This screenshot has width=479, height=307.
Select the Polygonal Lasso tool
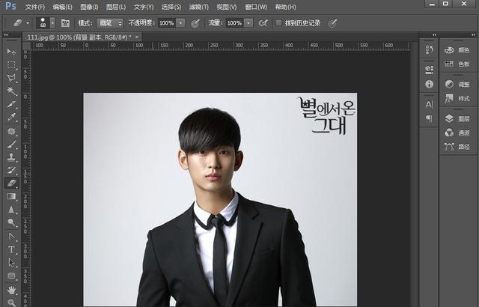point(11,78)
